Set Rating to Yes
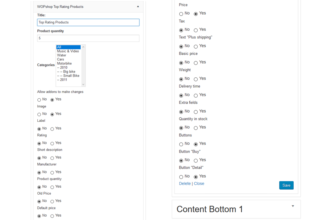 [52, 143]
